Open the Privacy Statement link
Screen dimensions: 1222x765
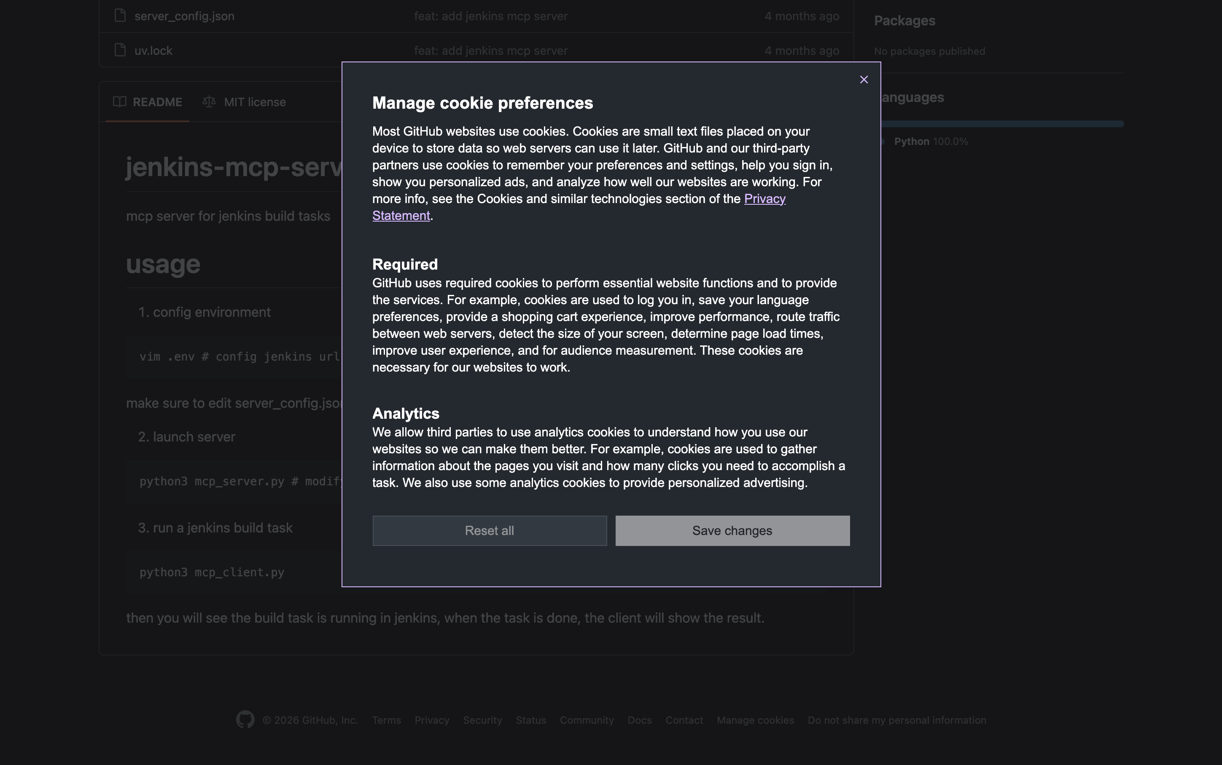click(764, 199)
